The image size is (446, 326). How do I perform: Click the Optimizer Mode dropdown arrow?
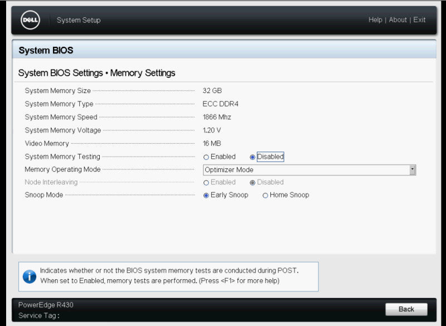(x=413, y=169)
